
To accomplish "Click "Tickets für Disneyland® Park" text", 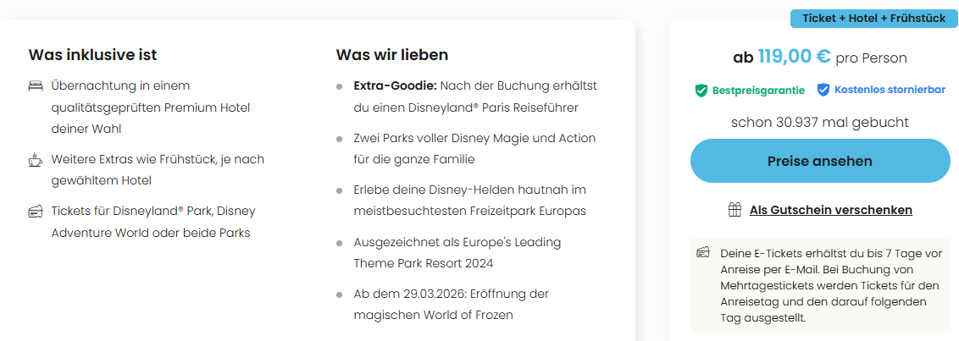I will [153, 222].
